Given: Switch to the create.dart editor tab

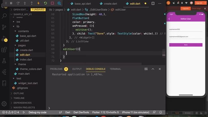Looking at the screenshot, I should pyautogui.click(x=109, y=4).
